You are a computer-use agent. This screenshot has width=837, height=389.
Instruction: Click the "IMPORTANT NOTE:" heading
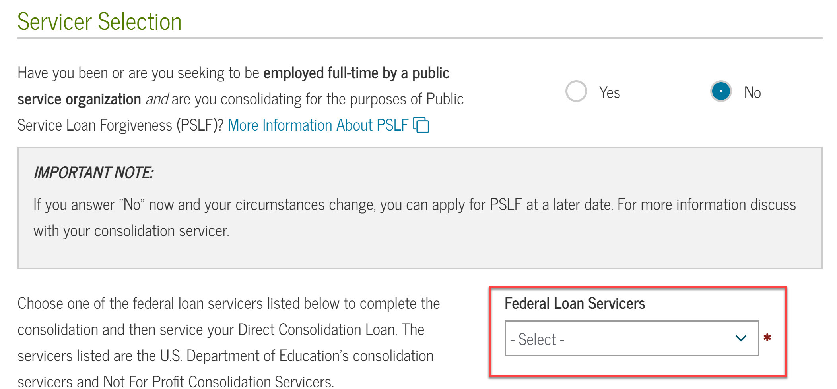pyautogui.click(x=93, y=173)
